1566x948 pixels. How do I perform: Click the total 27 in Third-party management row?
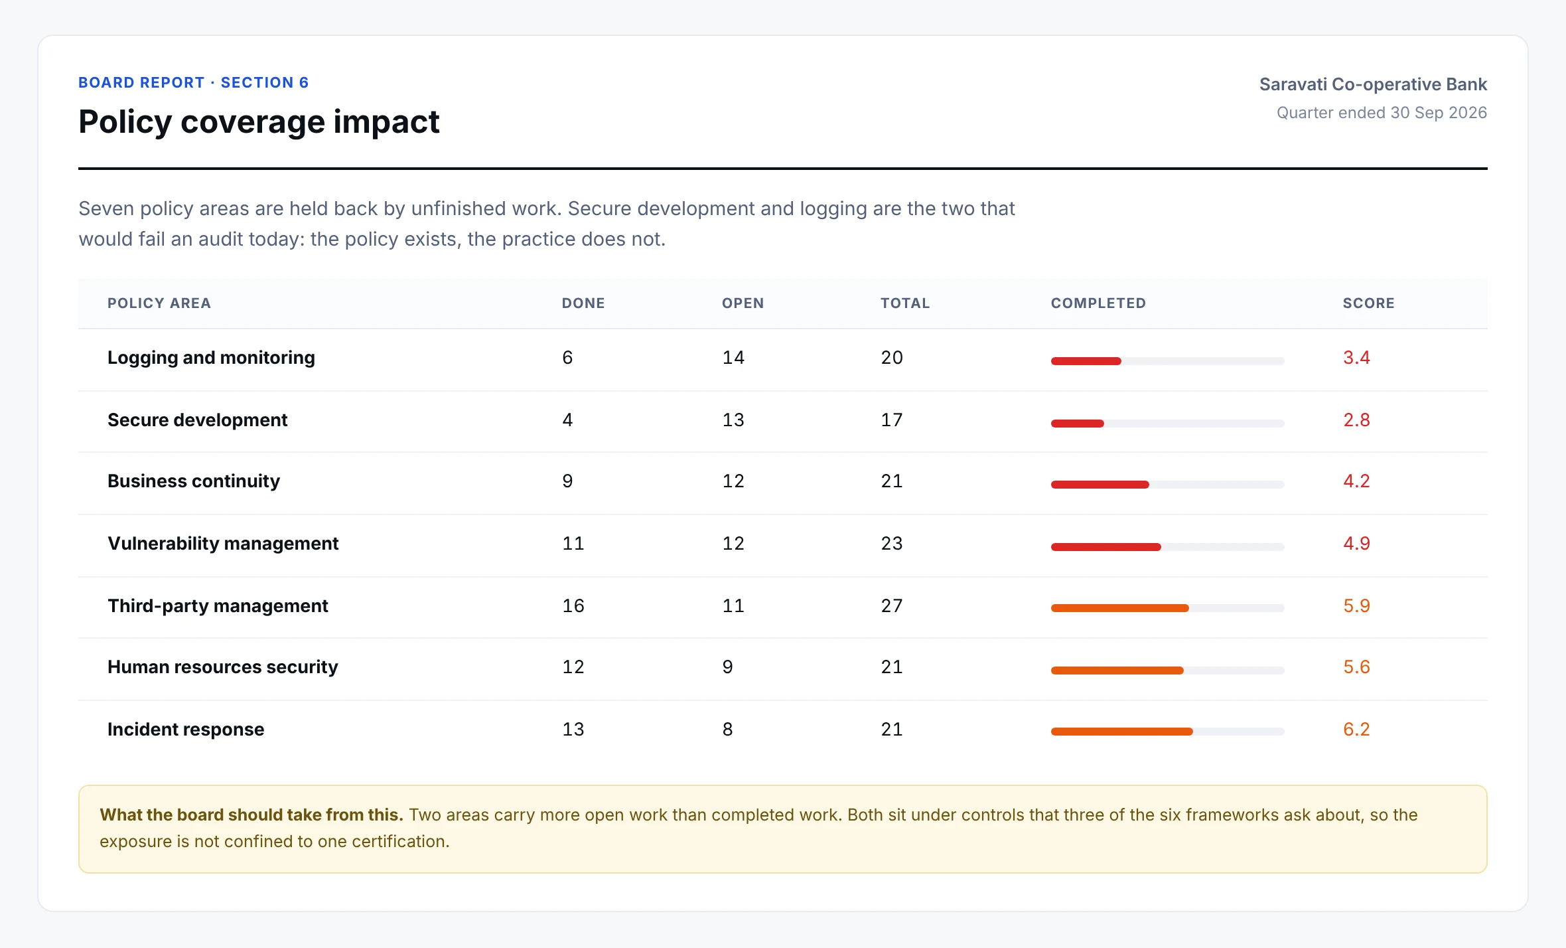pyautogui.click(x=892, y=606)
